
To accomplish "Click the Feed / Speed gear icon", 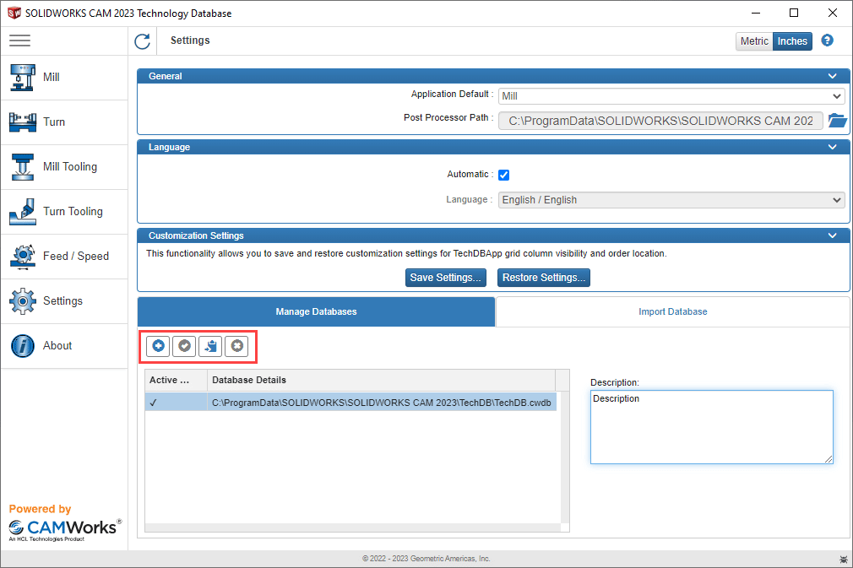I will point(22,257).
